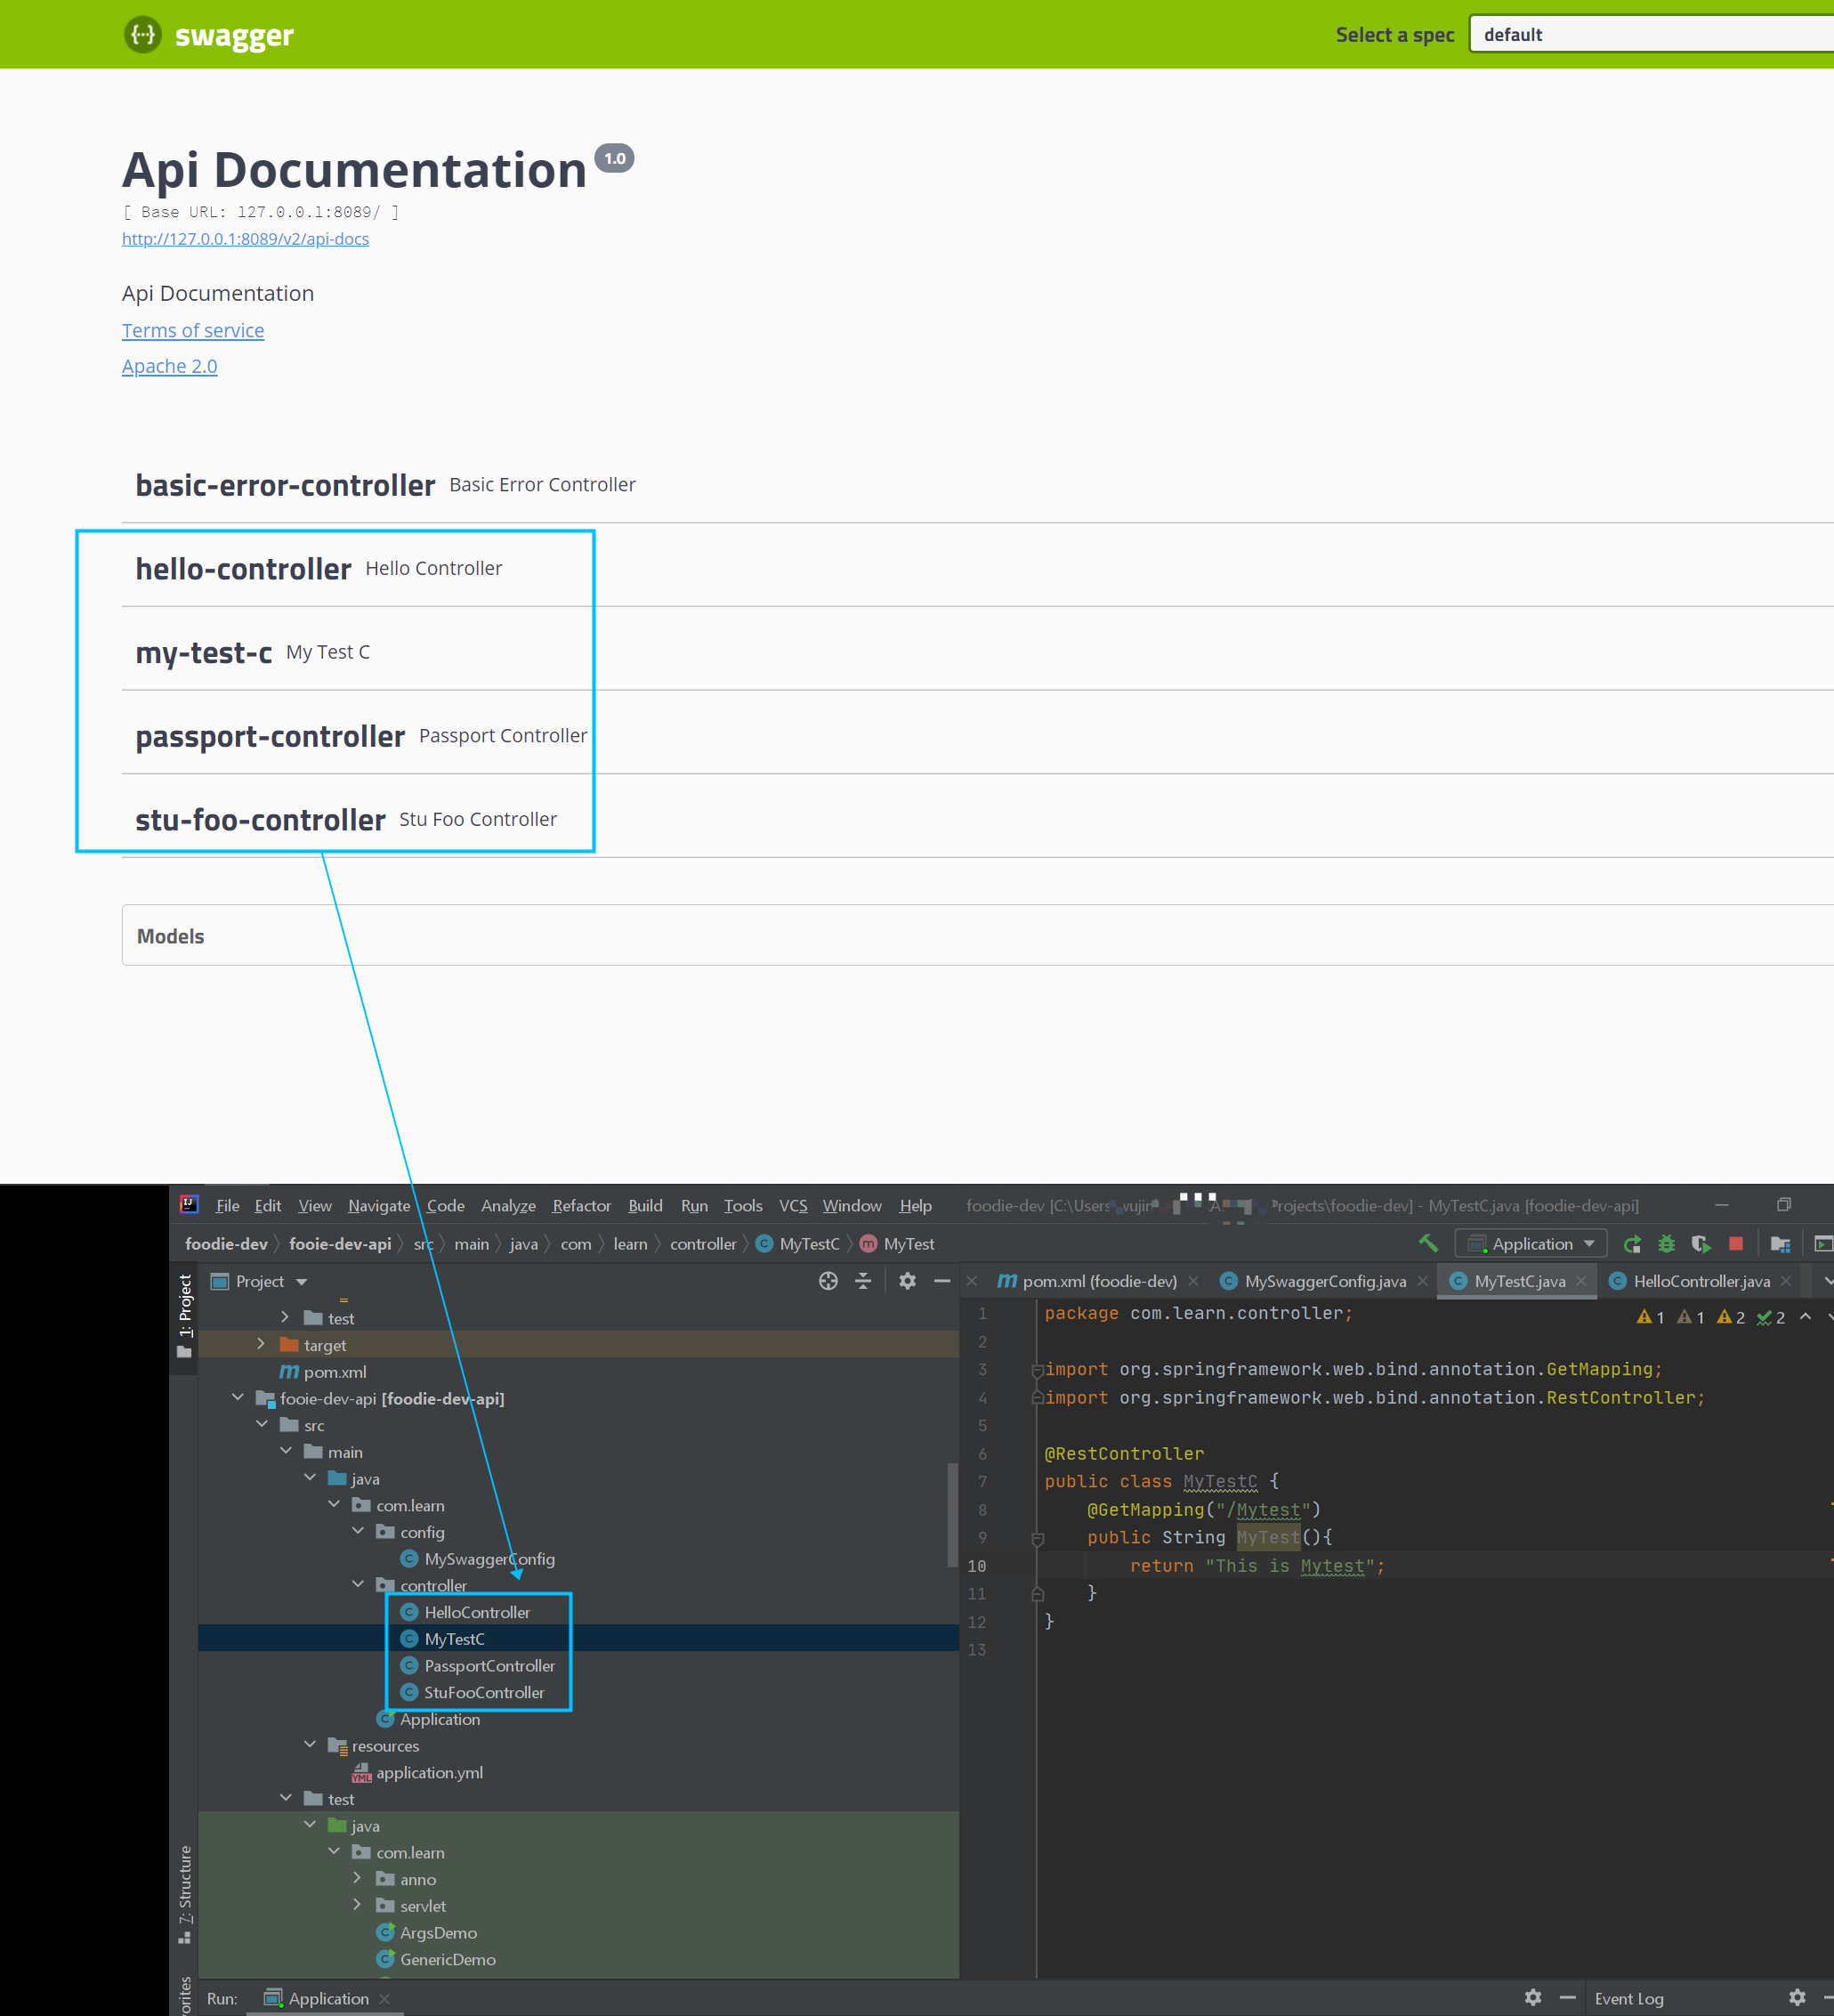
Task: Click the Build project hammer icon
Action: coord(1428,1243)
